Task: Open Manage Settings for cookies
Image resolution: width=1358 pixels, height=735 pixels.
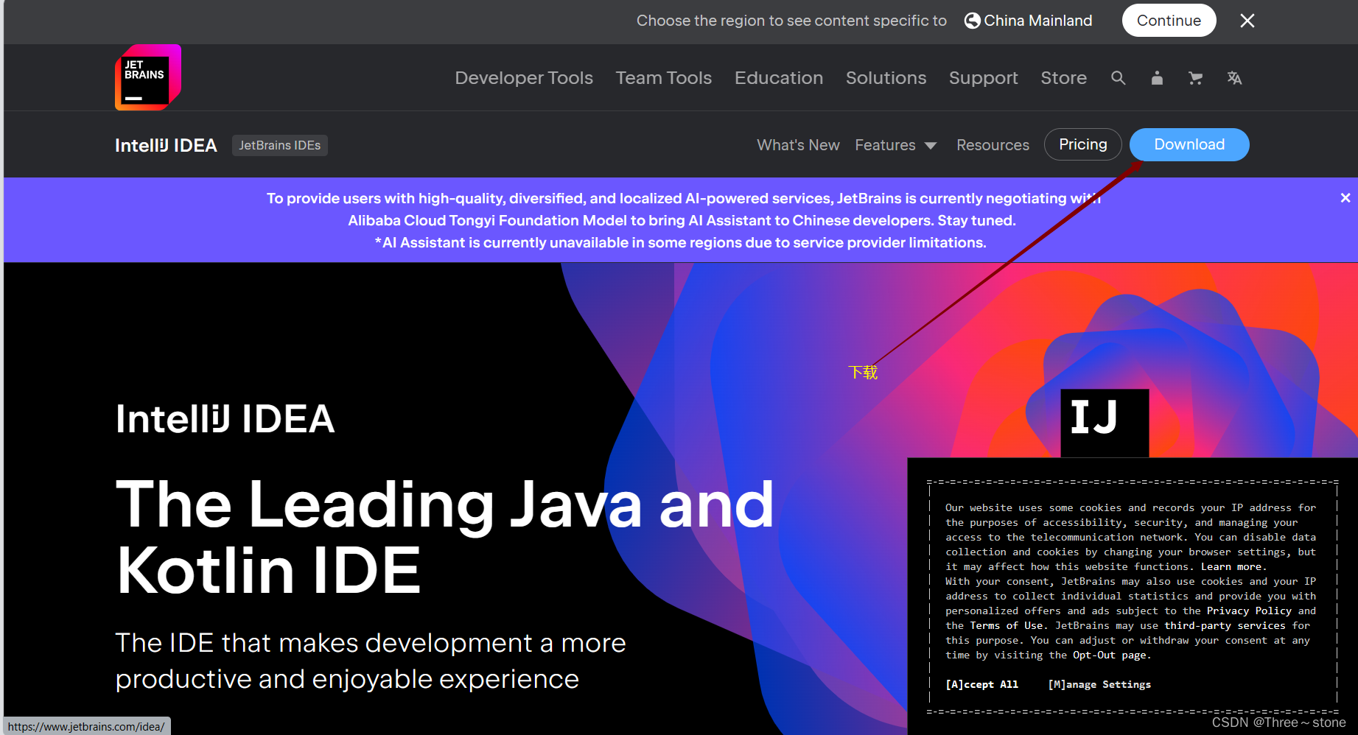Action: (1099, 684)
